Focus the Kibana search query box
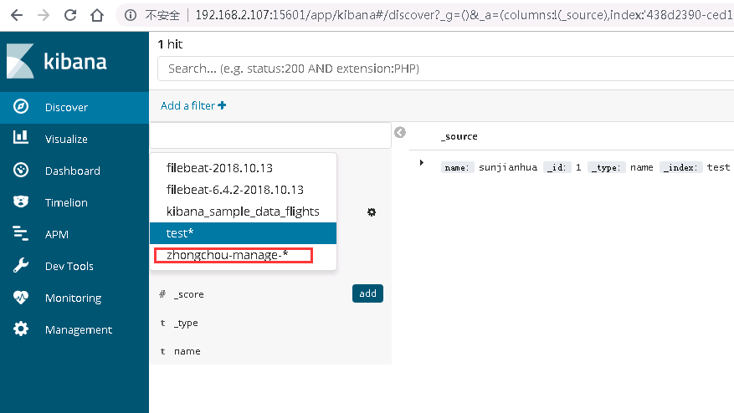Image resolution: width=734 pixels, height=413 pixels. [x=445, y=69]
